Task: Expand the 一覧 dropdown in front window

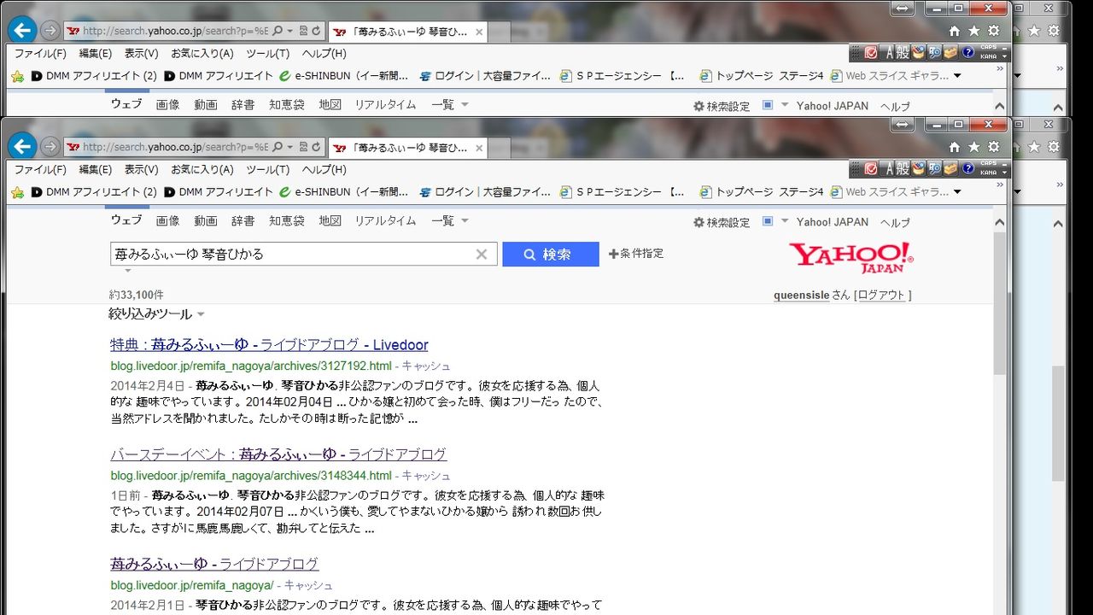Action: 450,220
